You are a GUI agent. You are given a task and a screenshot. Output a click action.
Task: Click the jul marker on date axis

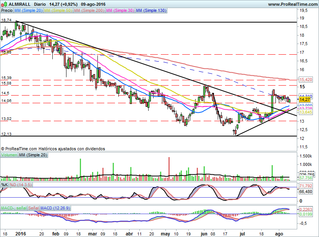(242, 234)
